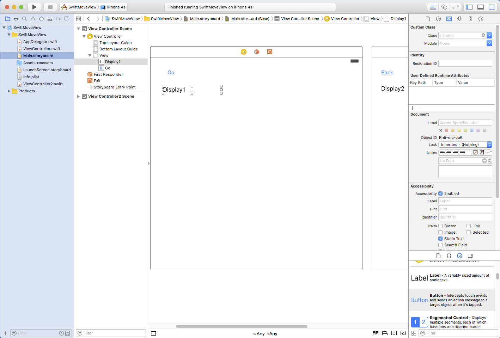Screen dimensions: 500x338
Task: Select ViewController.swift in project navigator
Action: 42,49
